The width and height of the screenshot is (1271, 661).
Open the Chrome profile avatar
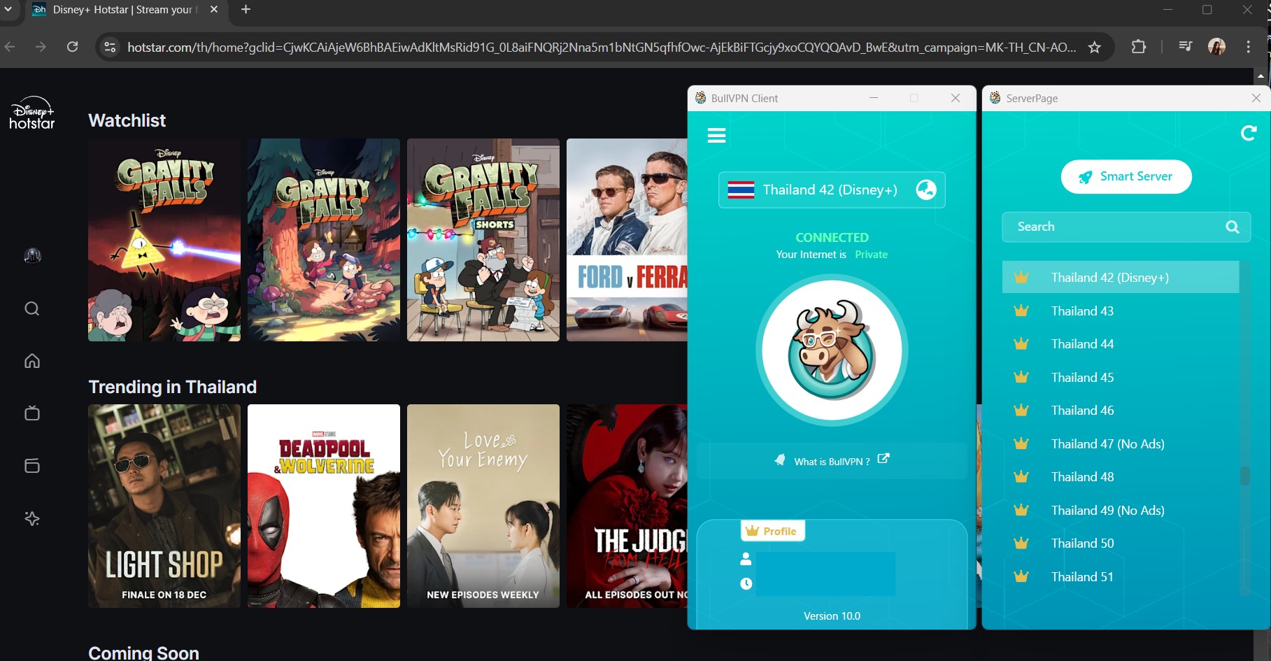tap(1217, 47)
